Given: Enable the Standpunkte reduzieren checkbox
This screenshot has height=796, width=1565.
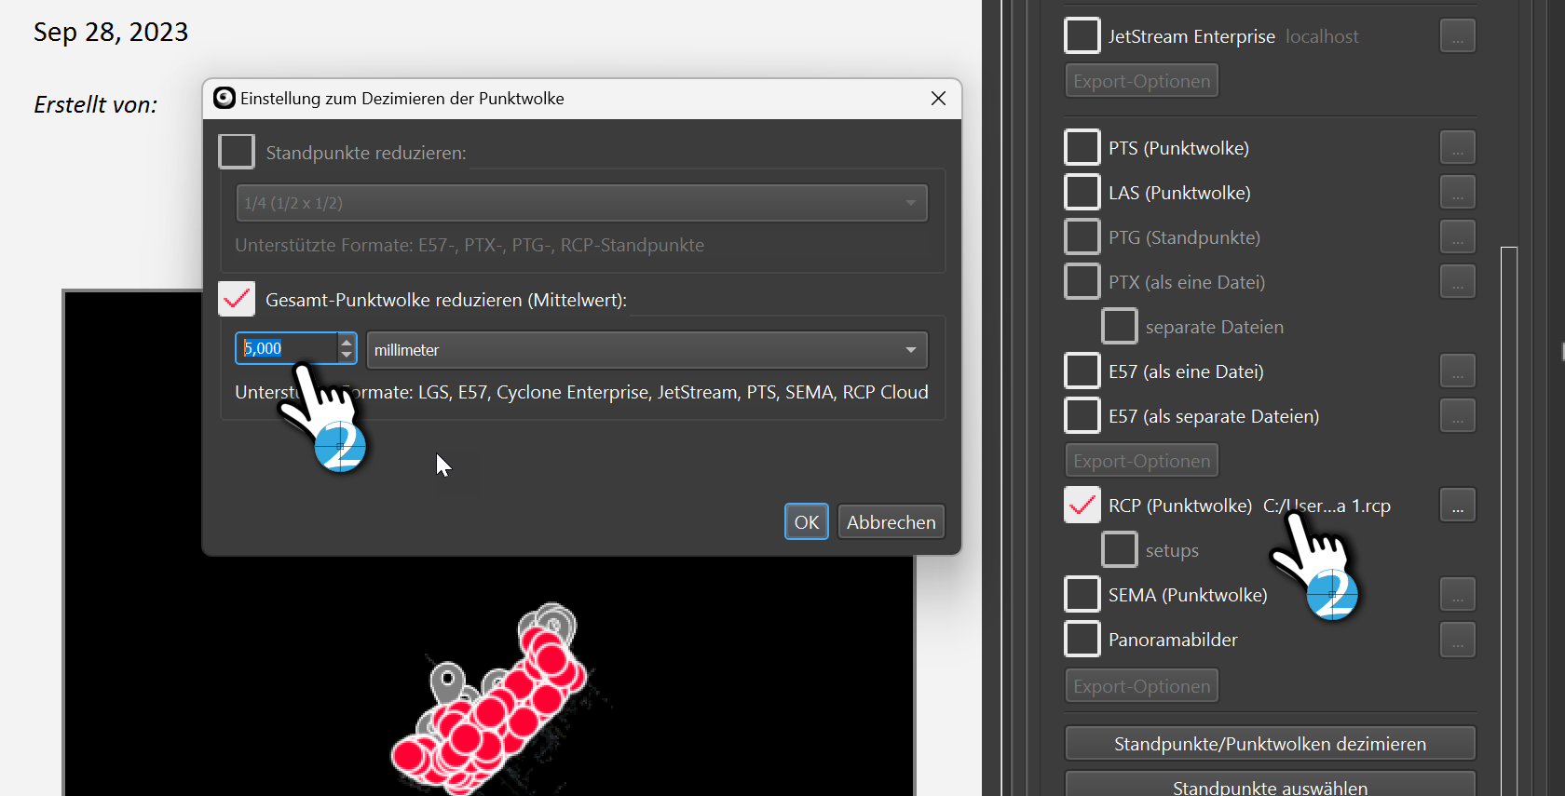Looking at the screenshot, I should [x=237, y=152].
